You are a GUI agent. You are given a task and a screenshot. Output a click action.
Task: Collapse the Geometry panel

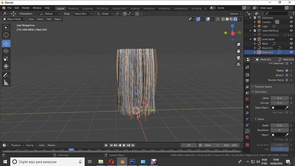pyautogui.click(x=261, y=92)
